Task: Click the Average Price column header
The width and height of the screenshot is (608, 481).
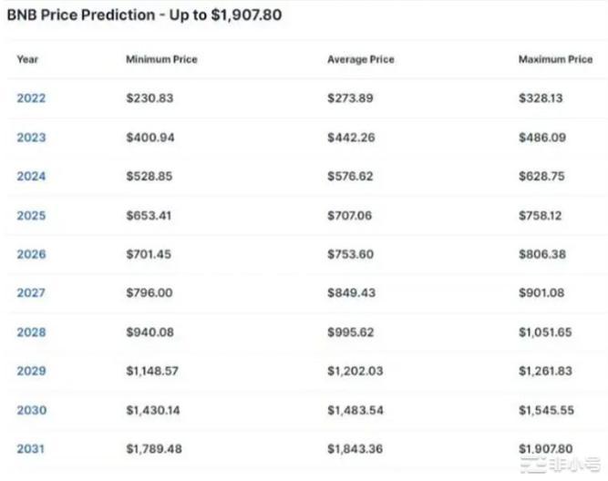Action: [360, 59]
